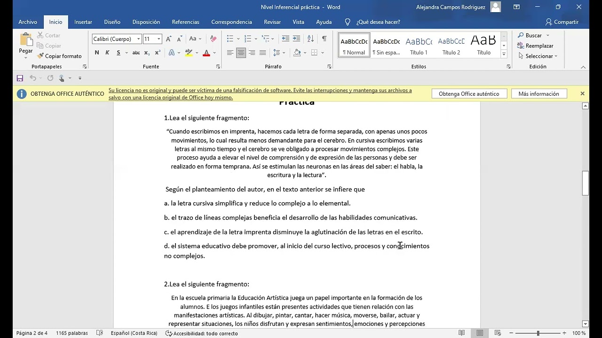
Task: Click the sort A-Z icon
Action: (310, 39)
